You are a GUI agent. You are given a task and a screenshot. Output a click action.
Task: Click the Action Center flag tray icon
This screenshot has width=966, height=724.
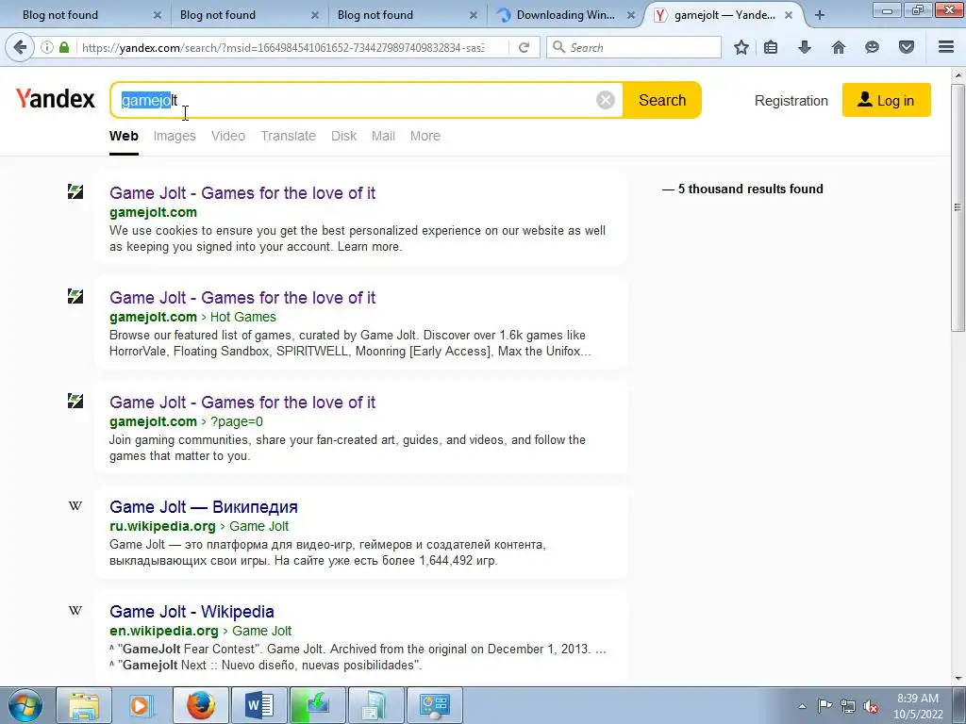pos(824,706)
